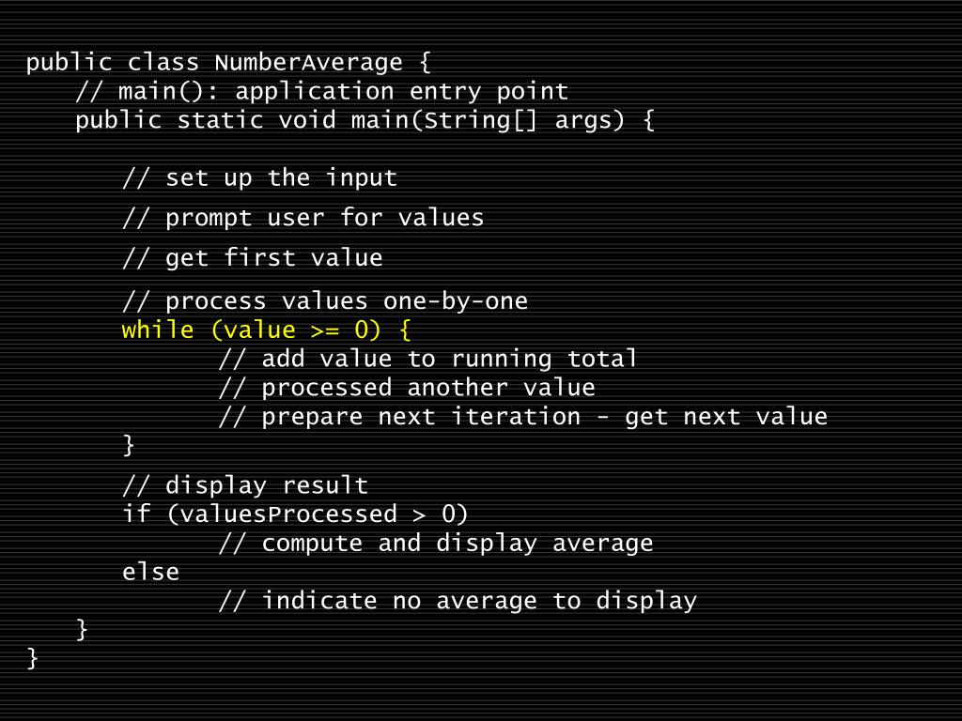The height and width of the screenshot is (721, 962).
Task: Click the 'public static void' method modifiers
Action: (206, 120)
